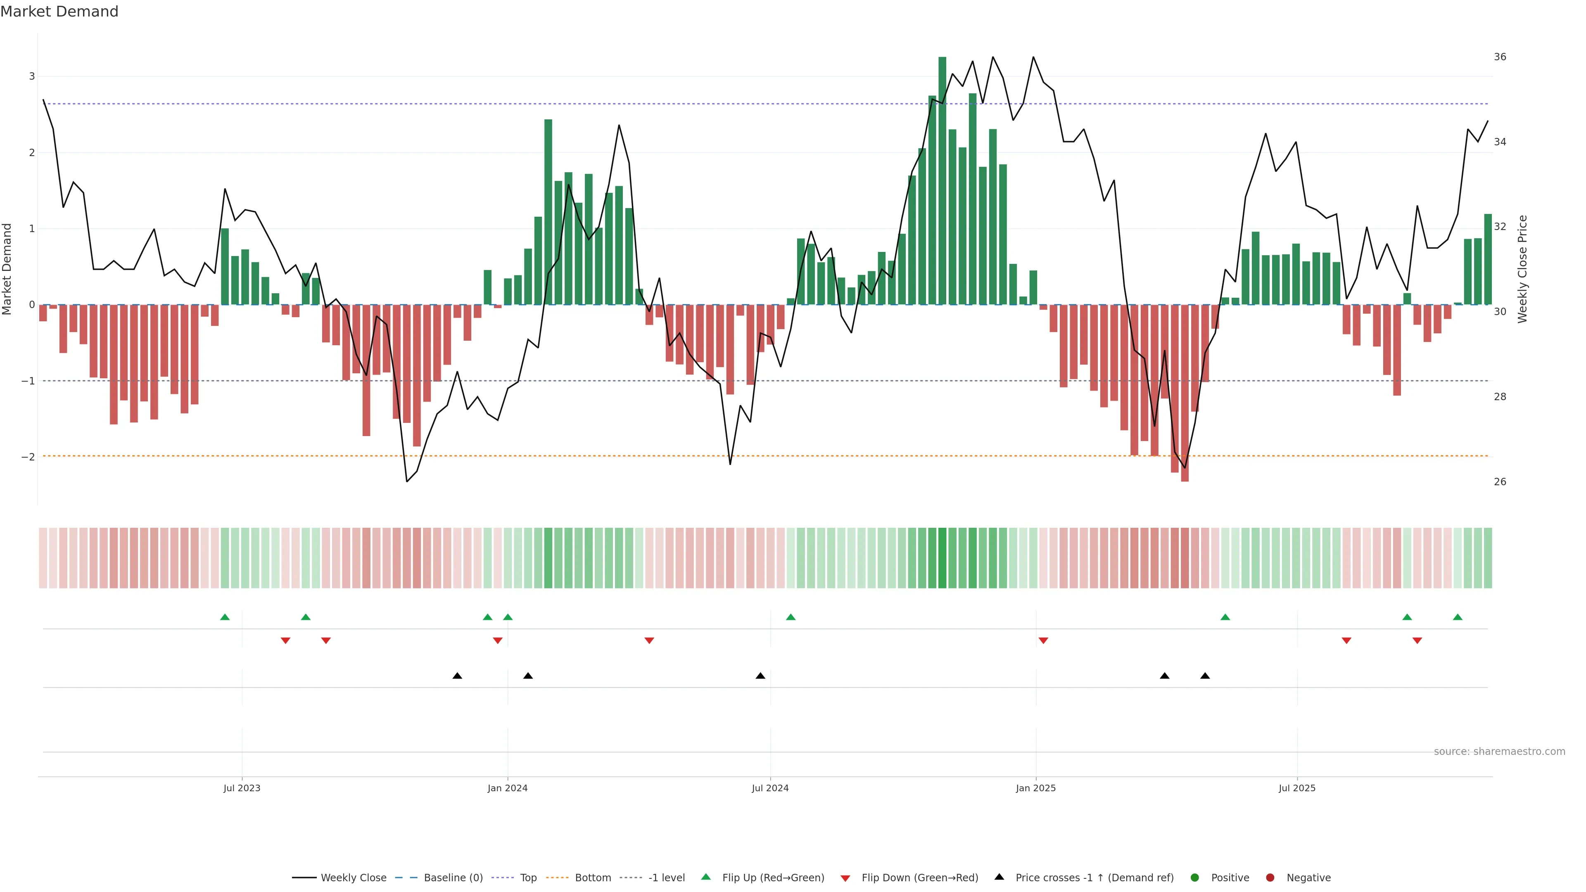
Task: Toggle Weekly Close legend entry
Action: 354,878
